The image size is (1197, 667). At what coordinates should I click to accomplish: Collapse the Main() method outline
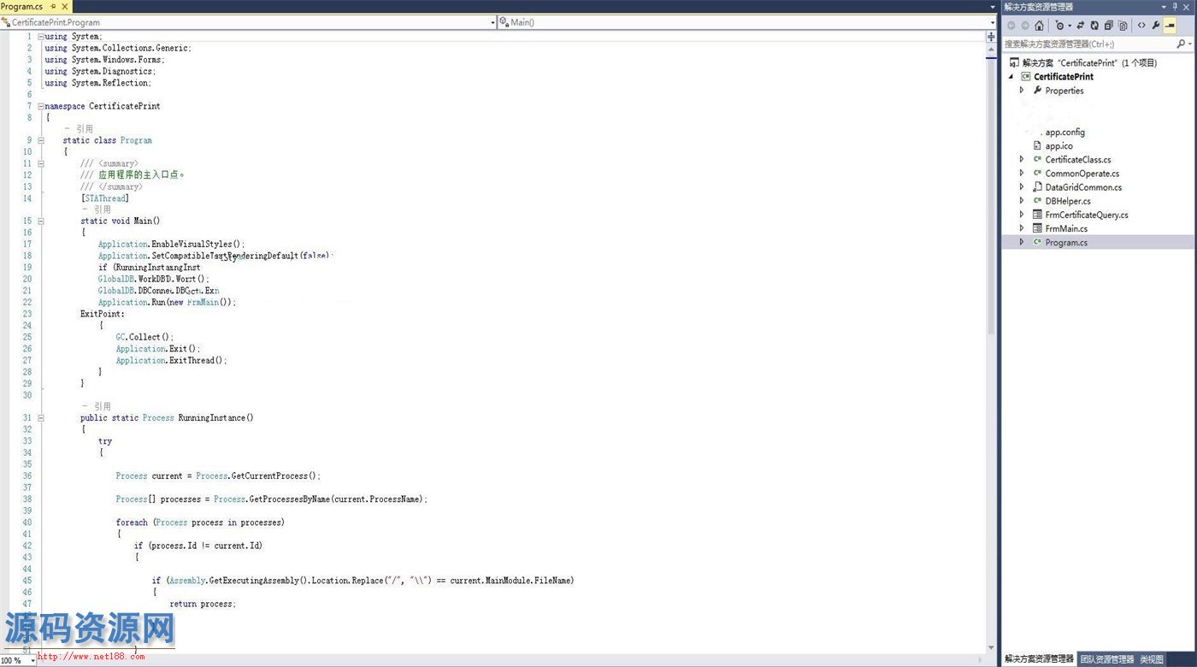(x=40, y=221)
